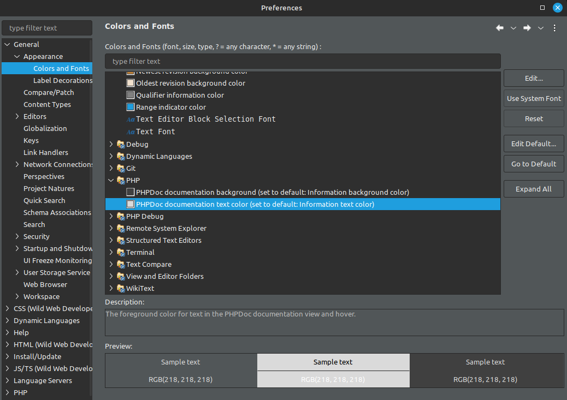567x400 pixels.
Task: Open the Keys preference page
Action: click(31, 141)
